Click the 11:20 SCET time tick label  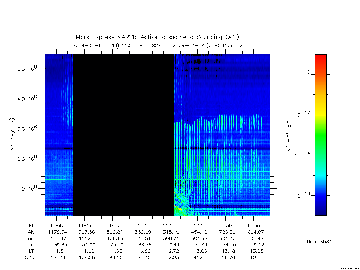169,226
